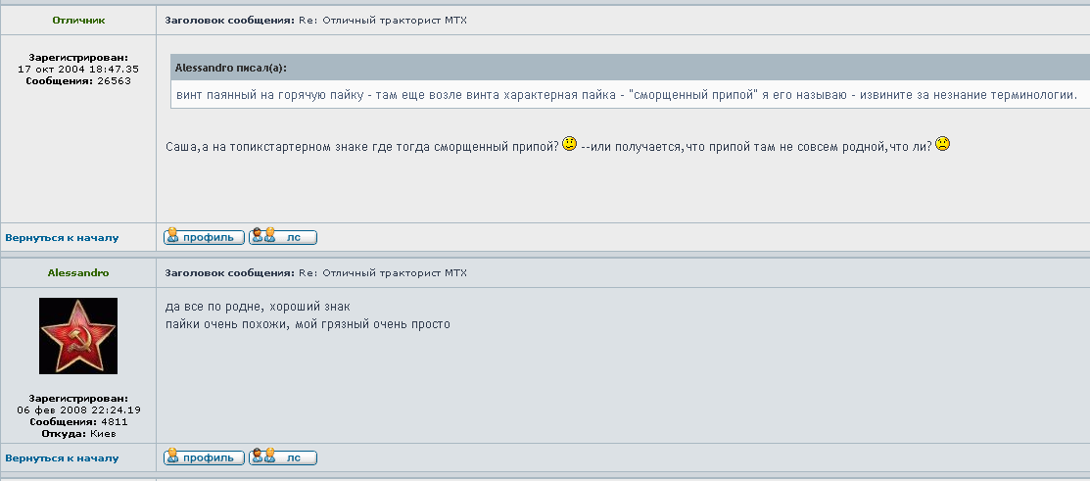The image size is (1090, 481).
Task: Click the 'Alessandro писал(а):' quote header
Action: (231, 69)
